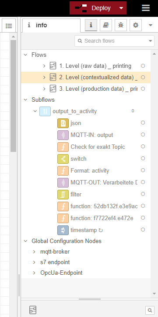Click the output_to_activity subflow icon

click(x=45, y=111)
